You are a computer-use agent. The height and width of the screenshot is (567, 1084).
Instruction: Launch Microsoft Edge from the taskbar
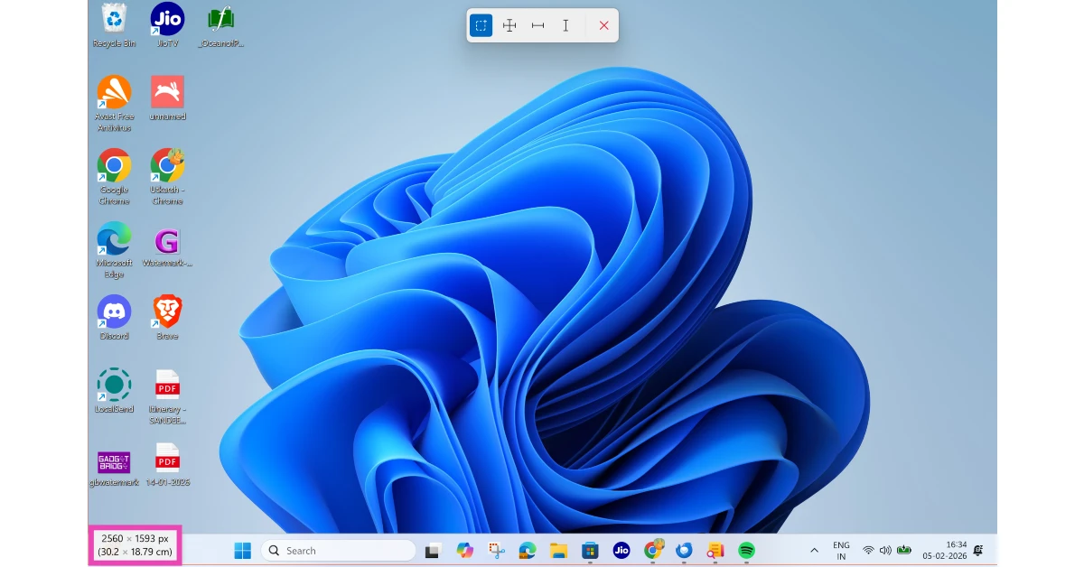pos(527,551)
